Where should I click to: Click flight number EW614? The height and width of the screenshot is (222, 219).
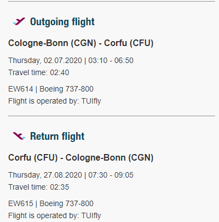[x=21, y=89]
